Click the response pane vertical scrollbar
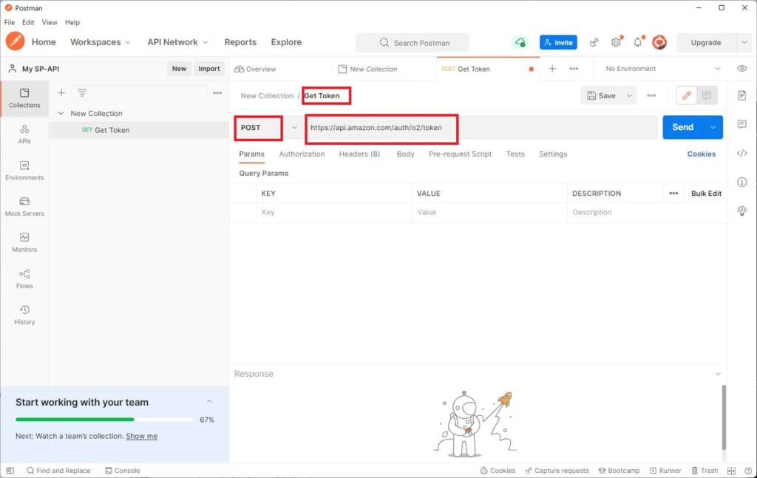Screen dimensions: 757x478 [x=723, y=417]
